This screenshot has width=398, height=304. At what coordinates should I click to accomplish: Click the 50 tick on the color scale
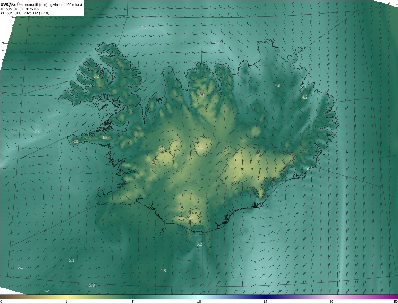tap(396, 302)
